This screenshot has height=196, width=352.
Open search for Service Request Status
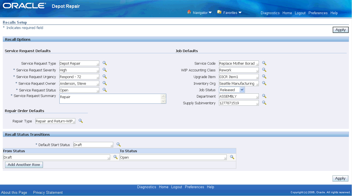[105, 90]
